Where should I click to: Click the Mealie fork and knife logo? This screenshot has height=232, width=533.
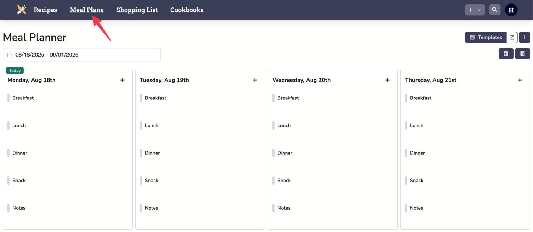[21, 10]
